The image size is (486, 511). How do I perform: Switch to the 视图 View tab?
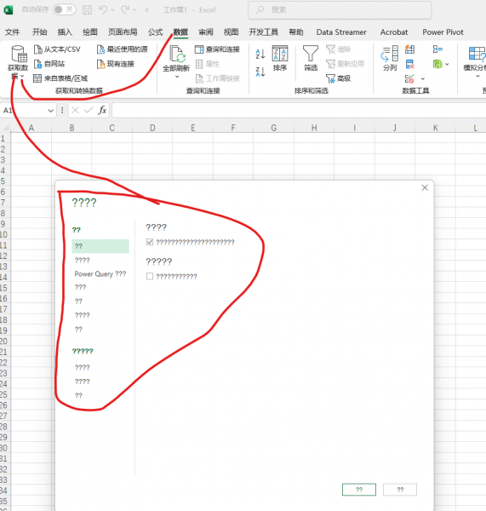231,32
